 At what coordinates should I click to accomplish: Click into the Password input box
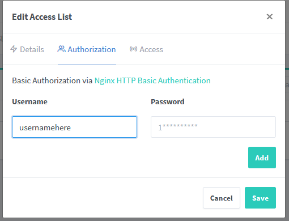tap(213, 127)
